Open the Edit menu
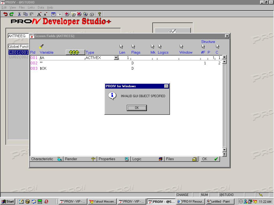Image resolution: width=274 pixels, height=205 pixels. click(4, 7)
